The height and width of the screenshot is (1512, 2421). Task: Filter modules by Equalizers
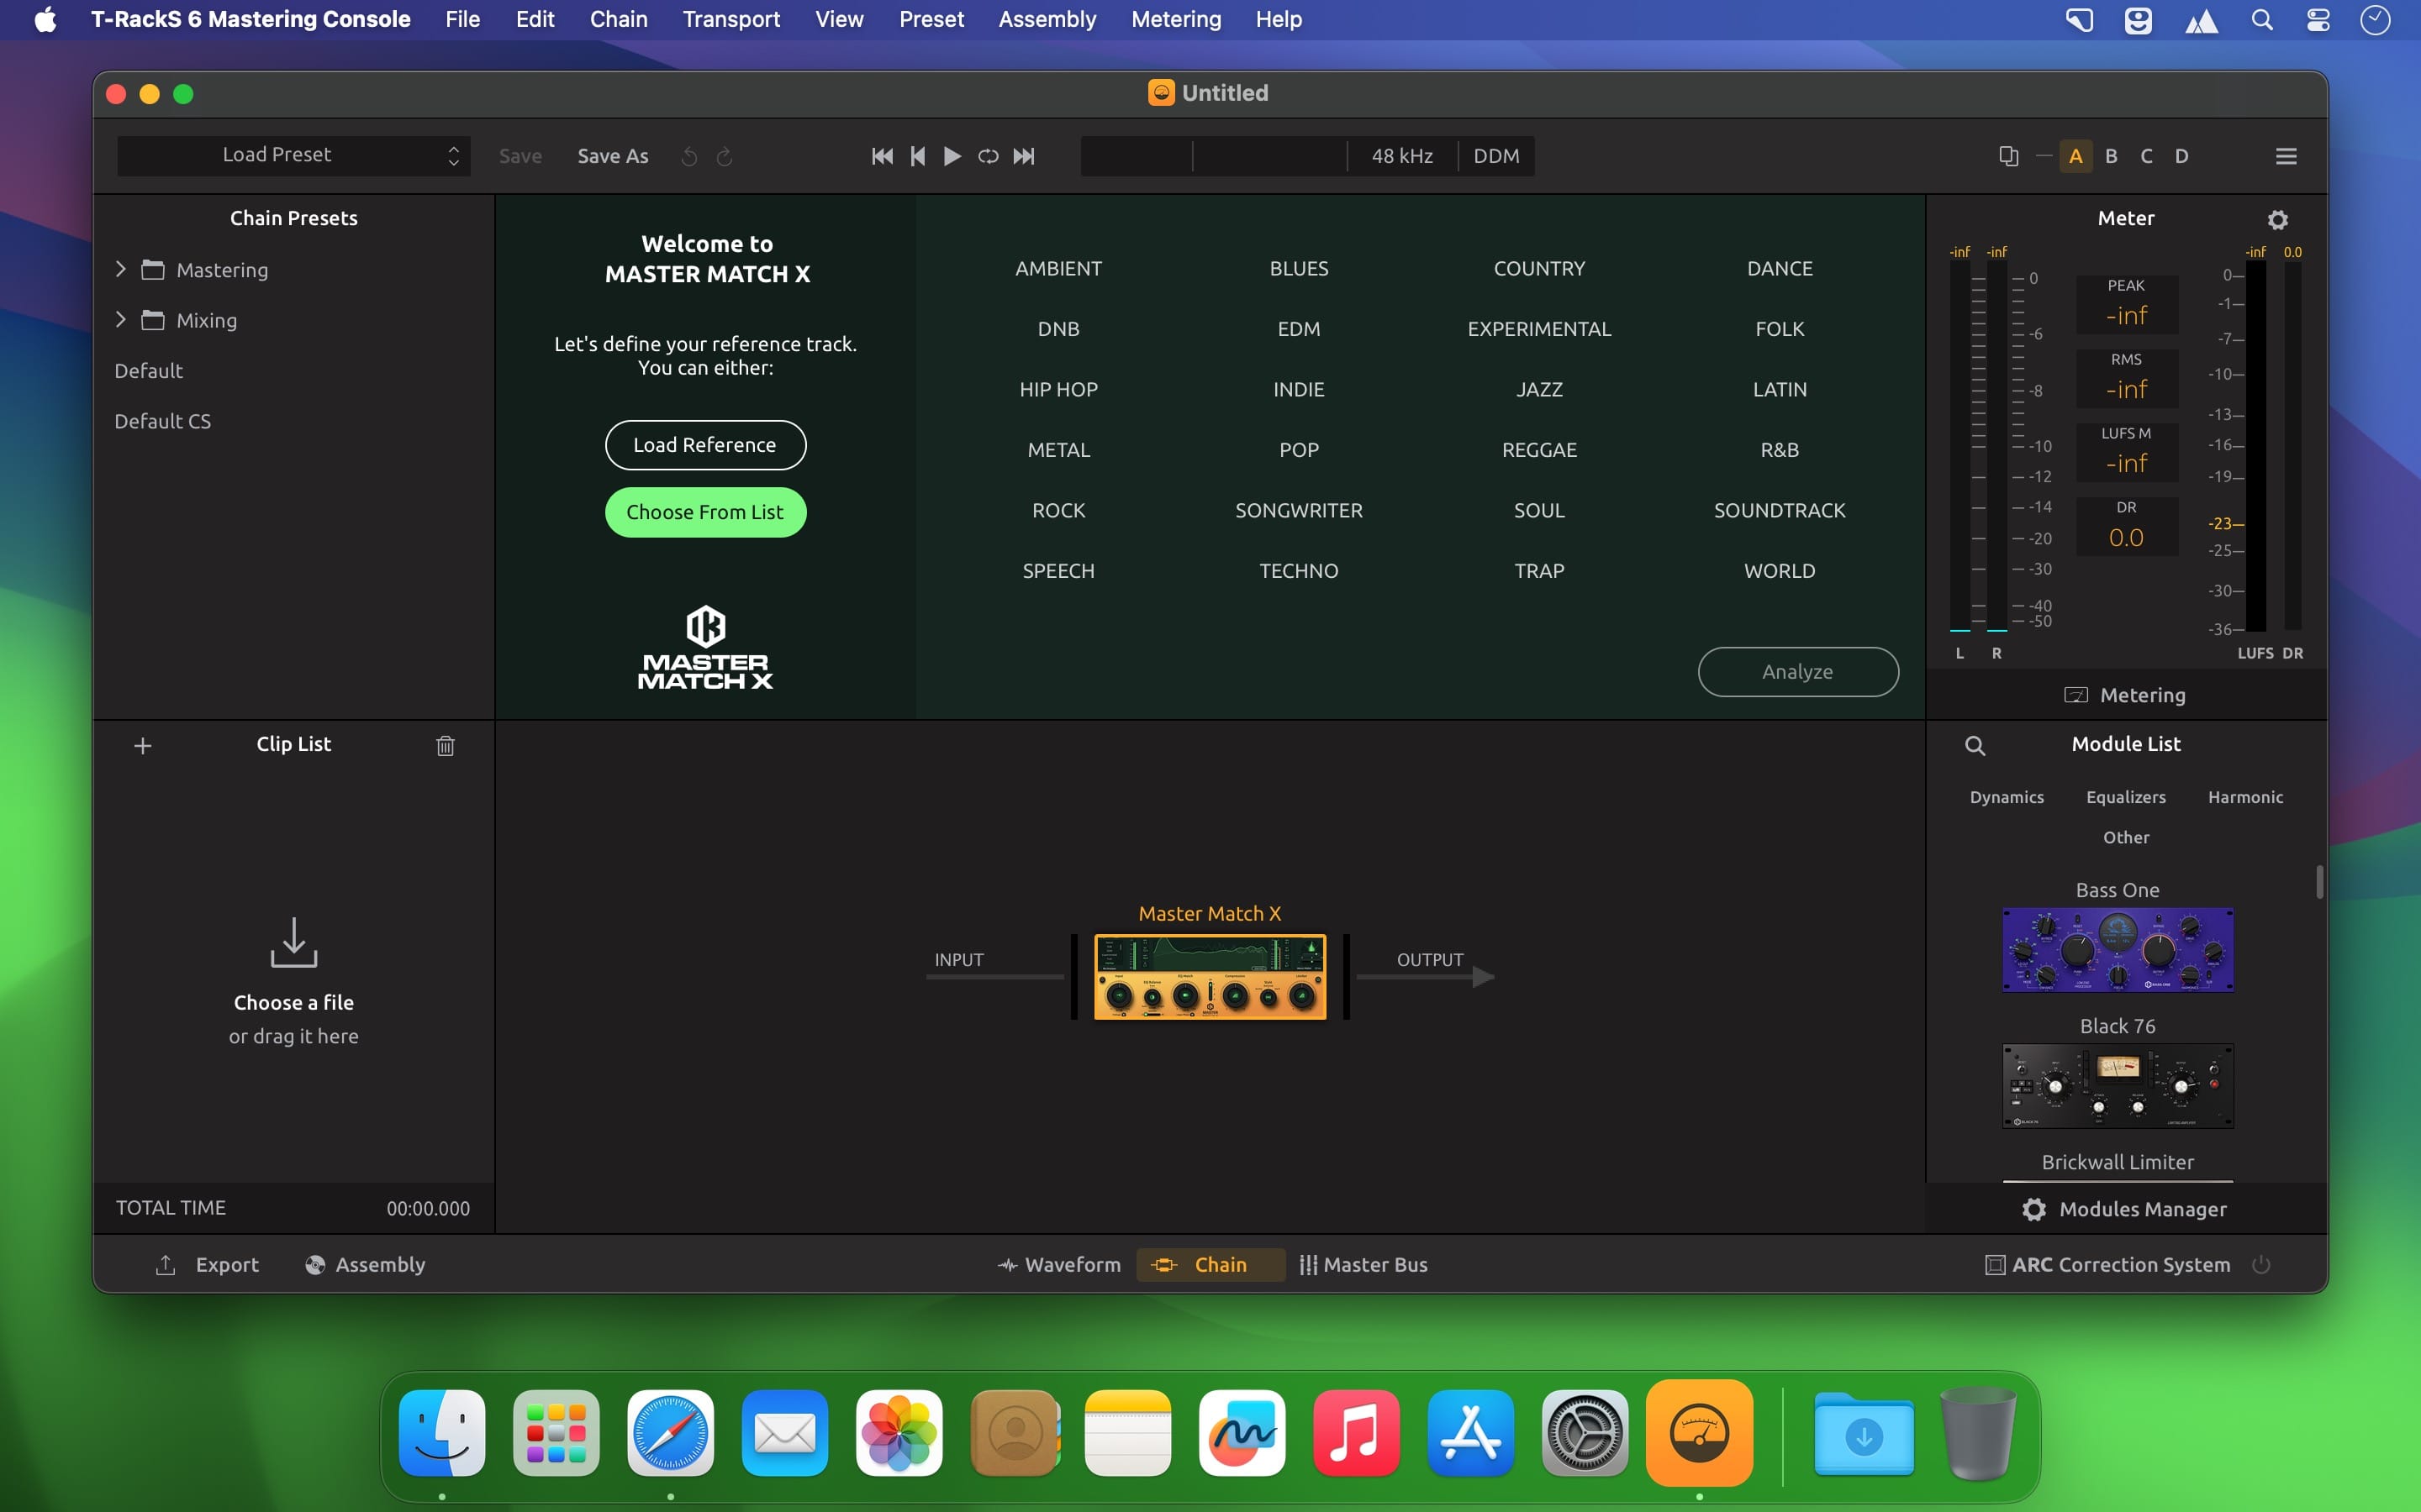point(2126,797)
